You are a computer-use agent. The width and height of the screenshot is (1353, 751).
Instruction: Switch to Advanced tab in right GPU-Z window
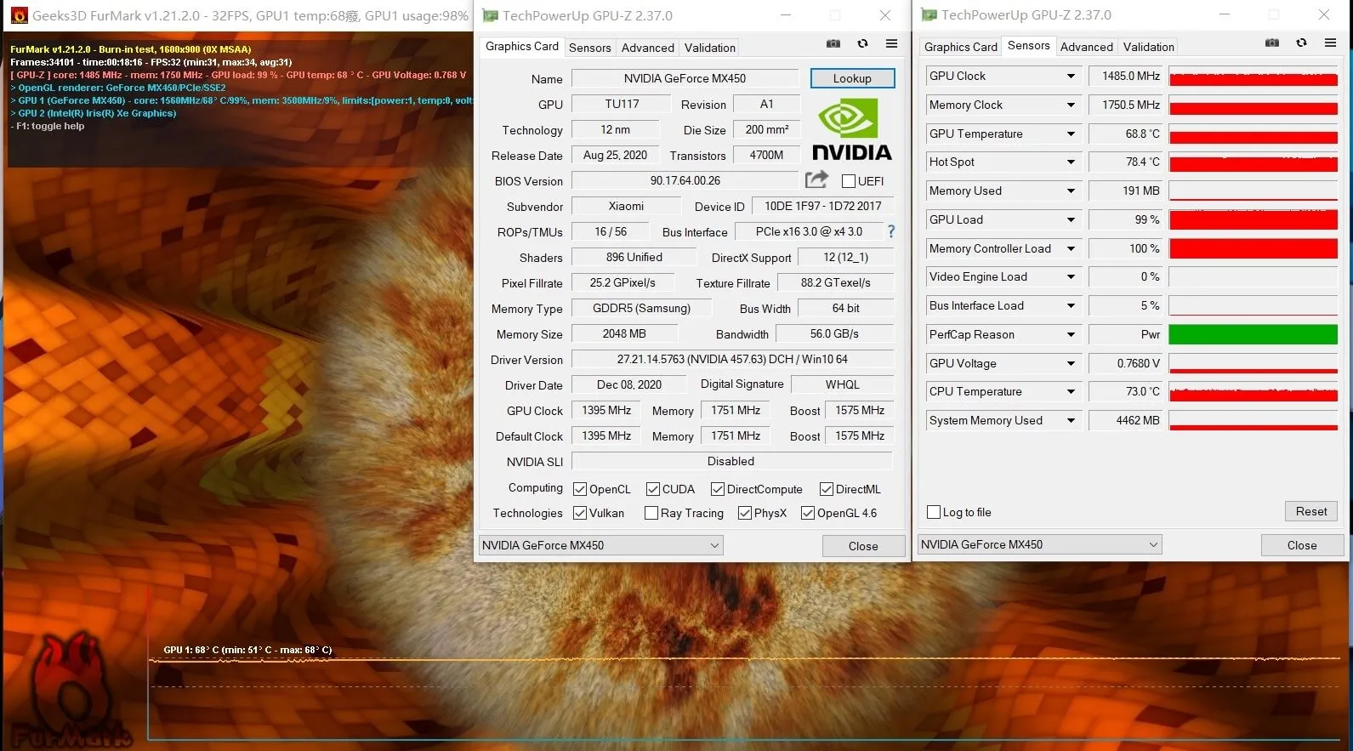coord(1086,47)
